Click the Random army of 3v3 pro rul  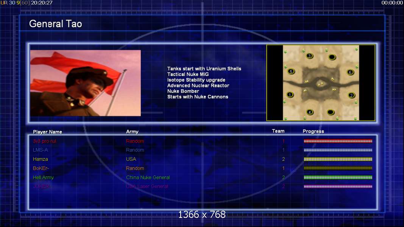point(135,141)
